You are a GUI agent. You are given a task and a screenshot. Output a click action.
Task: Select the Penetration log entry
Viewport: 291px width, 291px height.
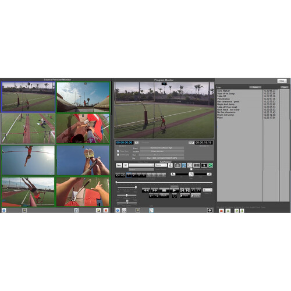pyautogui.click(x=223, y=99)
